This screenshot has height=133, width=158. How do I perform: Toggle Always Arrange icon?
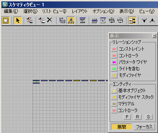(x=83, y=20)
